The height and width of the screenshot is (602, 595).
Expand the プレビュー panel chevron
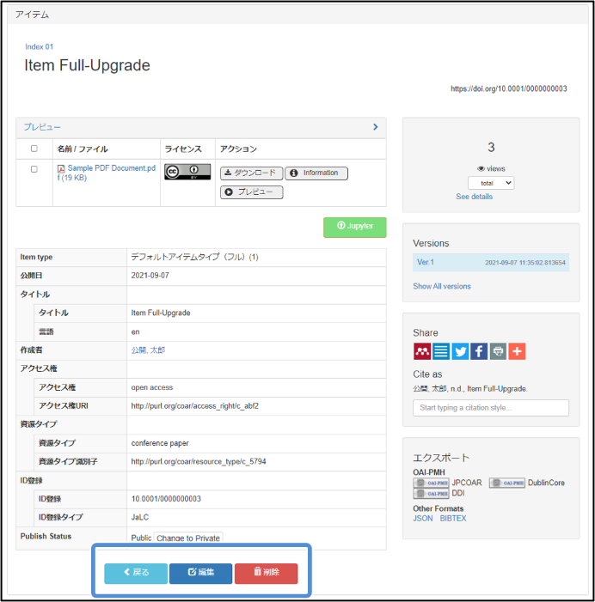click(376, 127)
